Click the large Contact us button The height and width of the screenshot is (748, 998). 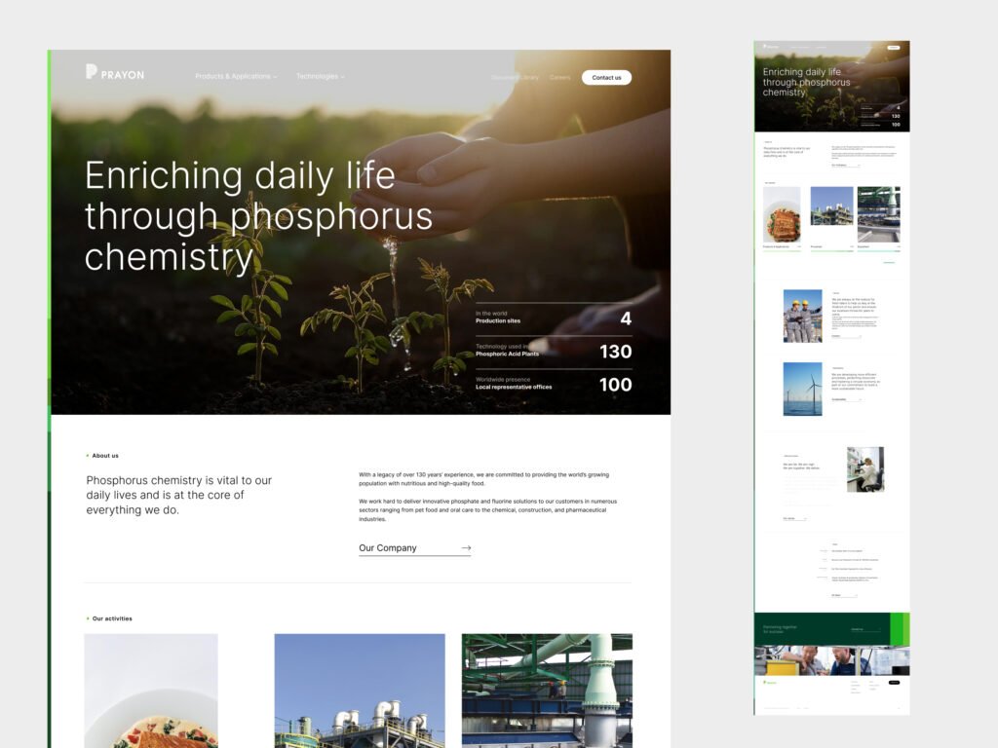tap(606, 78)
